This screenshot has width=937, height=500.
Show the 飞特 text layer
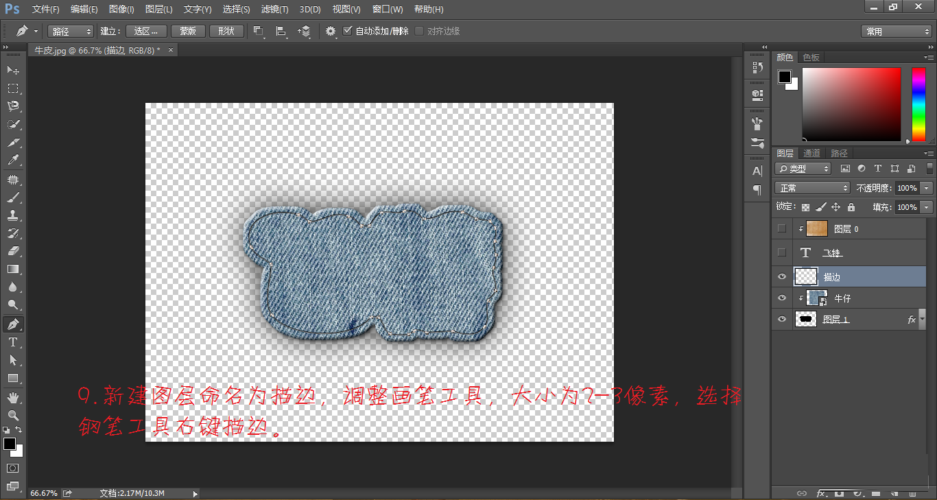(781, 252)
